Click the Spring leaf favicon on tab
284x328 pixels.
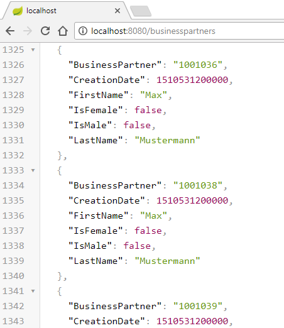coord(18,11)
